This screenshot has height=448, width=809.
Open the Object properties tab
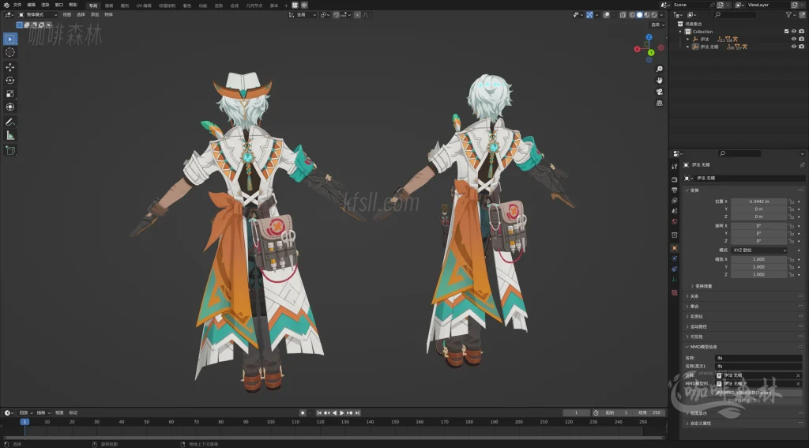tap(674, 248)
